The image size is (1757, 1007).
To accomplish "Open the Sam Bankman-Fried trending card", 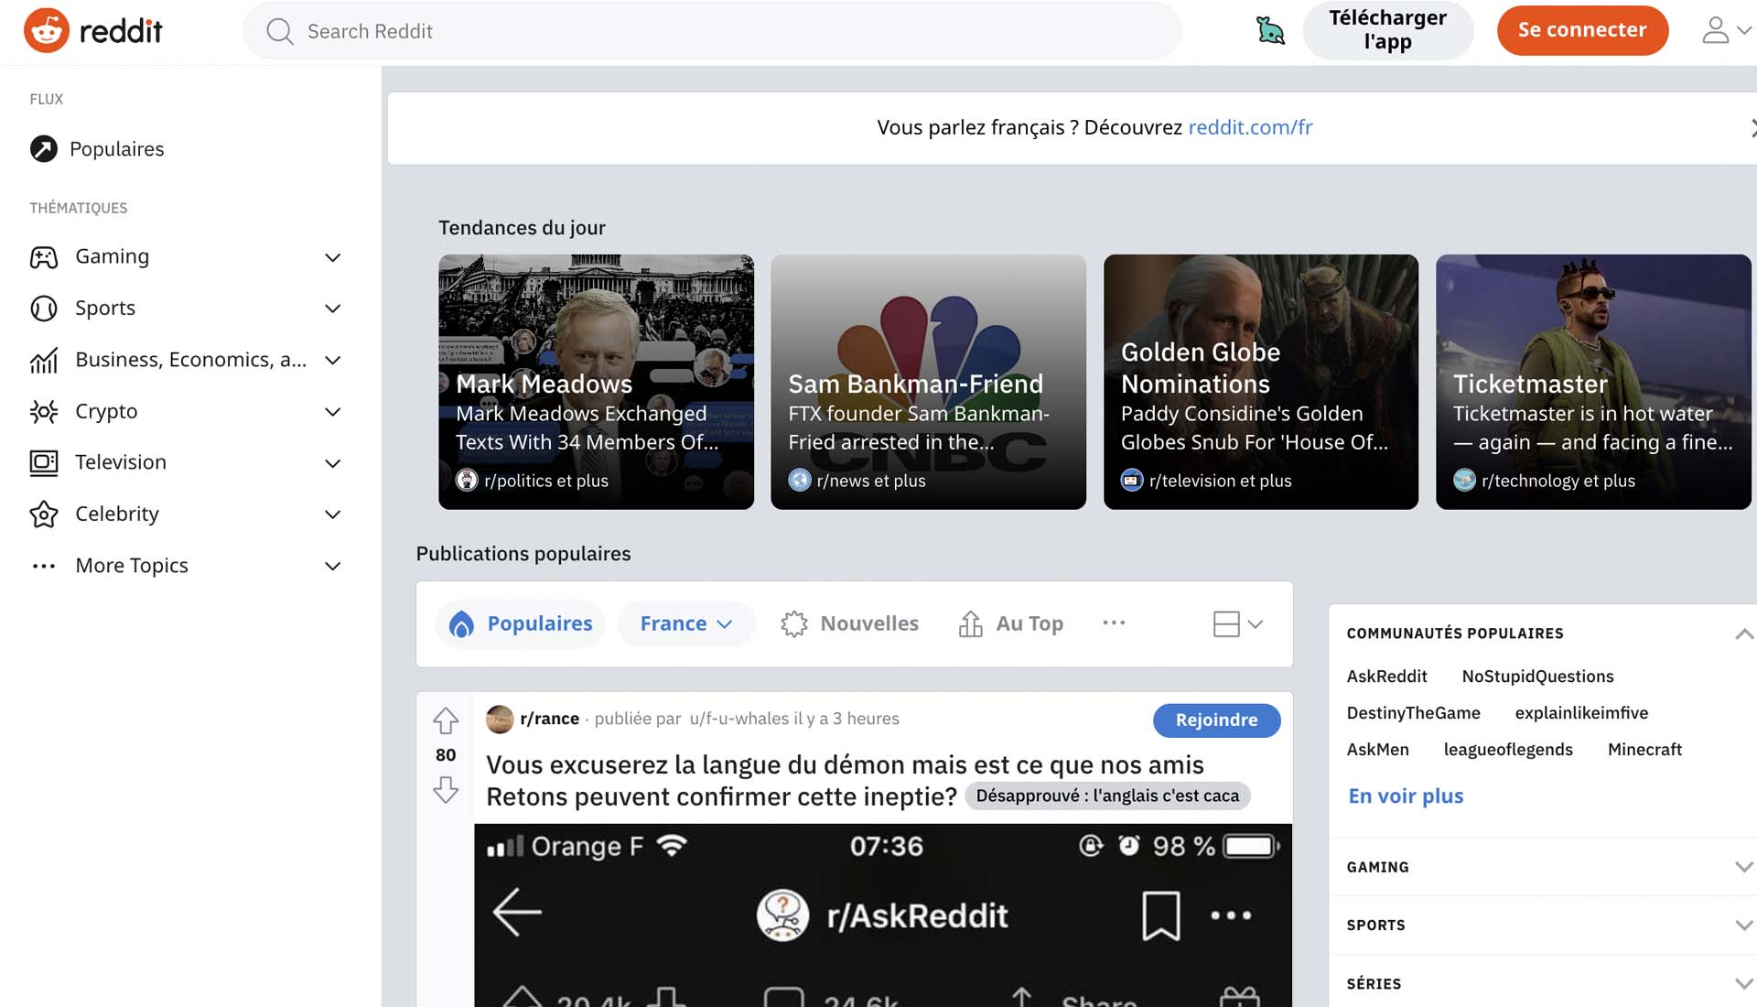I will (928, 382).
